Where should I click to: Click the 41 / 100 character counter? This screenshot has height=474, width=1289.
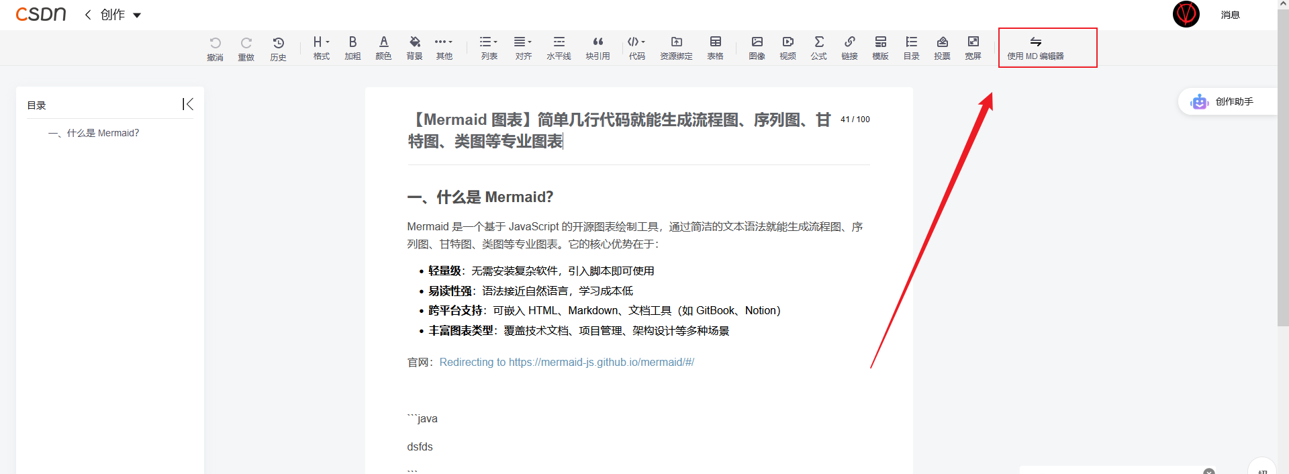pyautogui.click(x=855, y=120)
